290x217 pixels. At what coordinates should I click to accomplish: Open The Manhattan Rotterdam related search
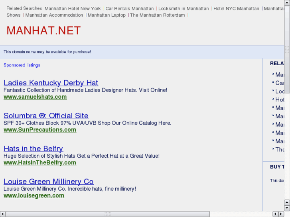click(x=158, y=15)
